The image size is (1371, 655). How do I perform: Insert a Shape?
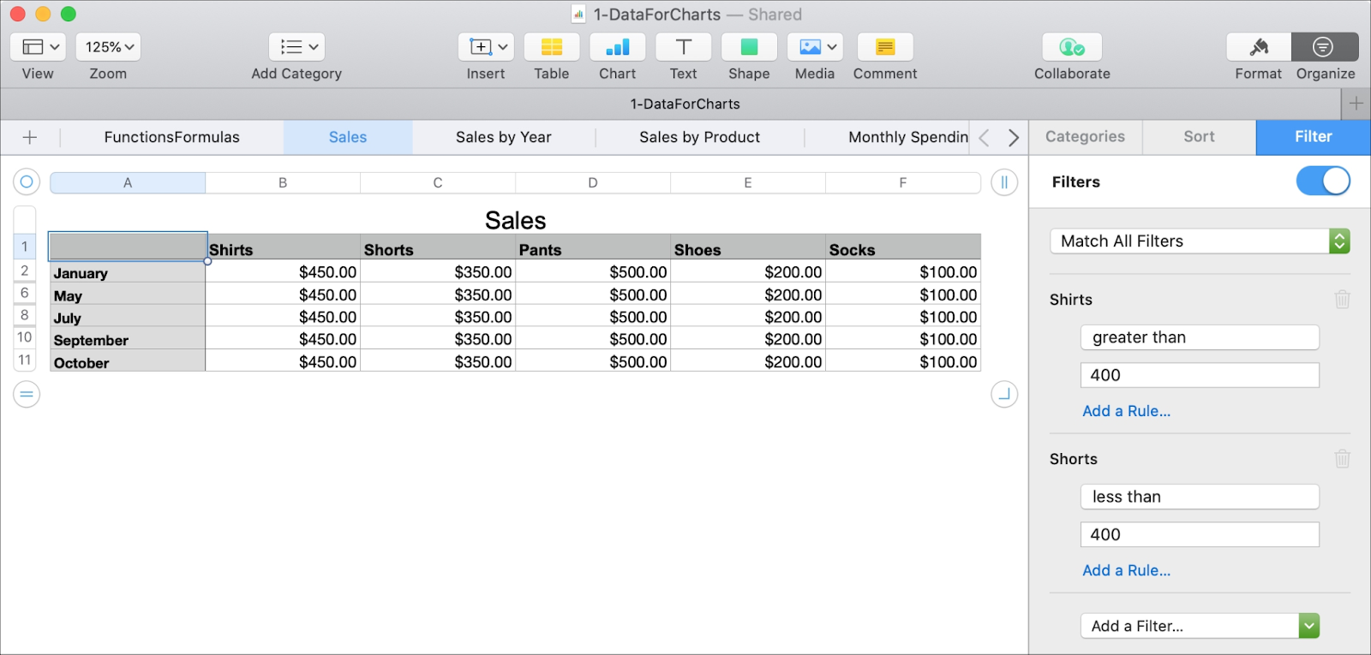(x=749, y=47)
